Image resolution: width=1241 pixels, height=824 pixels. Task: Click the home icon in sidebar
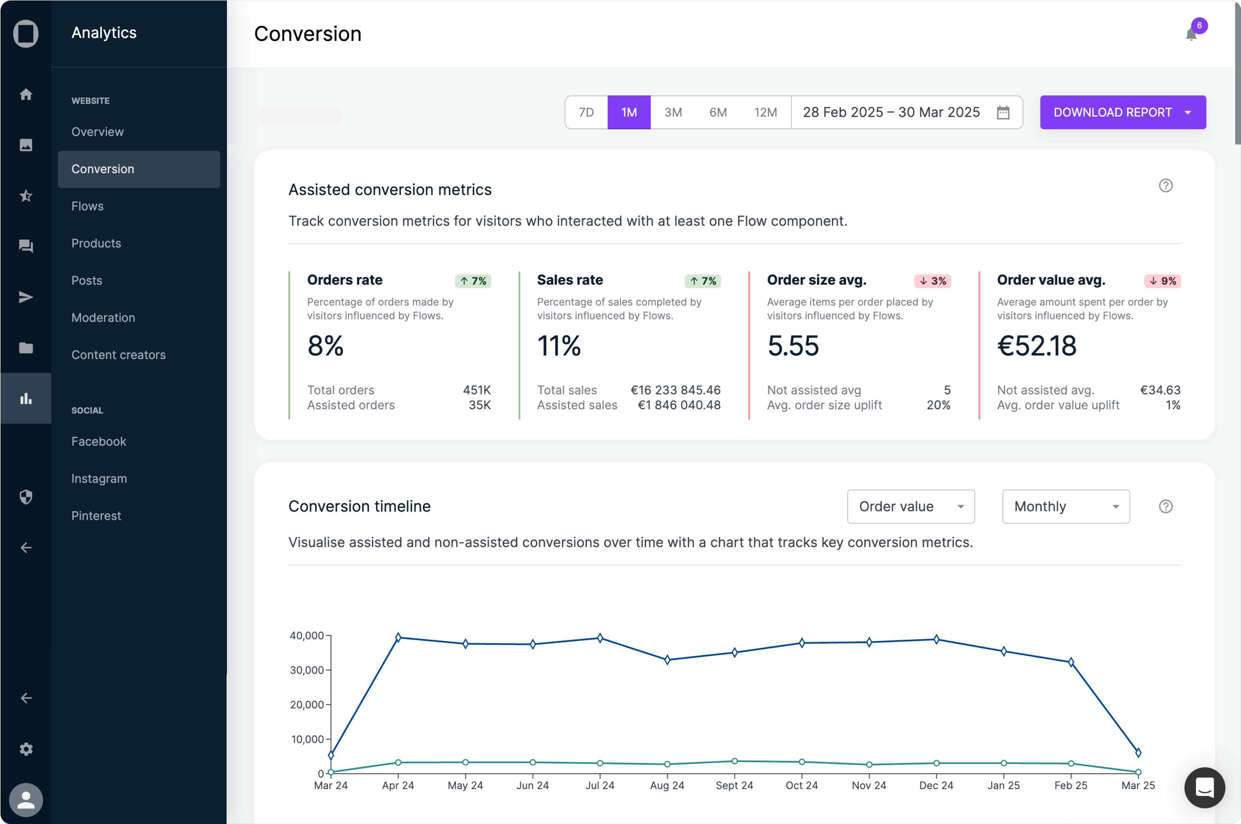click(x=26, y=95)
